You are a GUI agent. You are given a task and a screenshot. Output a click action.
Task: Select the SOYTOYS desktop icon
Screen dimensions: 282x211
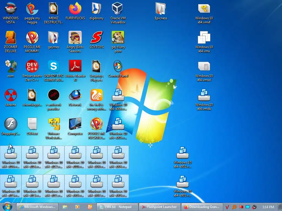pyautogui.click(x=97, y=40)
